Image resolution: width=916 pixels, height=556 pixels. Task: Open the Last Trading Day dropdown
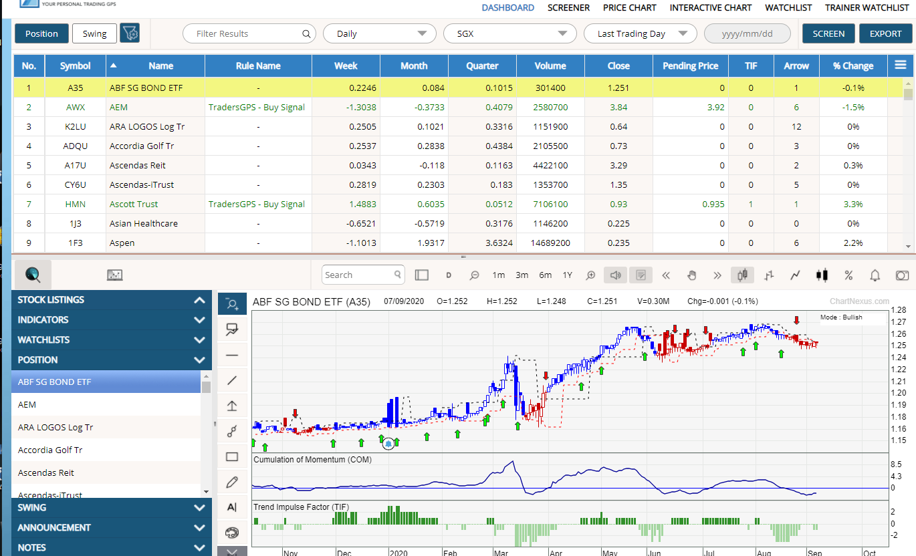[641, 33]
